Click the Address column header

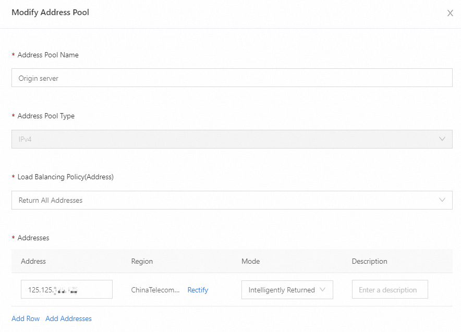[x=33, y=261]
